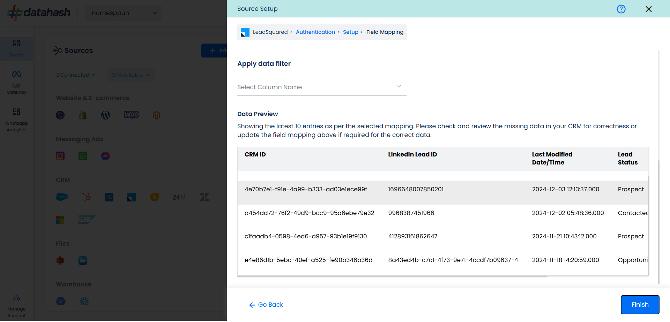
Task: Click Linkedin Lead ID 9968387451966
Action: [411, 213]
